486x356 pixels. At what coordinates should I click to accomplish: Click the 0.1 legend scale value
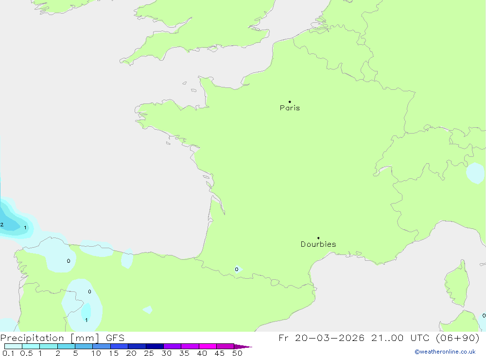click(8, 353)
